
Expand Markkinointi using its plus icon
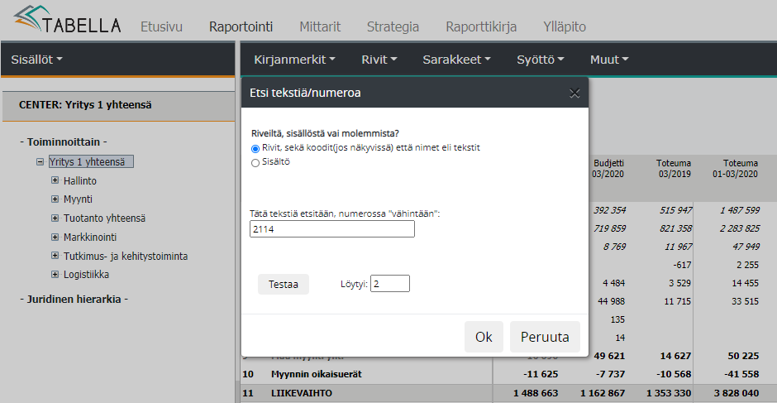[x=55, y=237]
